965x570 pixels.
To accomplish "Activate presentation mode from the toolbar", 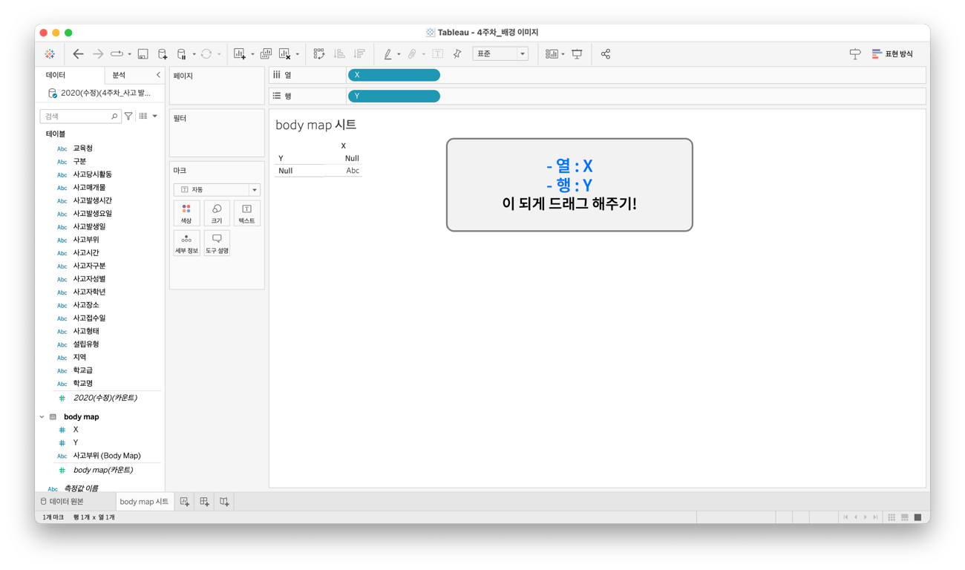I will tap(577, 53).
